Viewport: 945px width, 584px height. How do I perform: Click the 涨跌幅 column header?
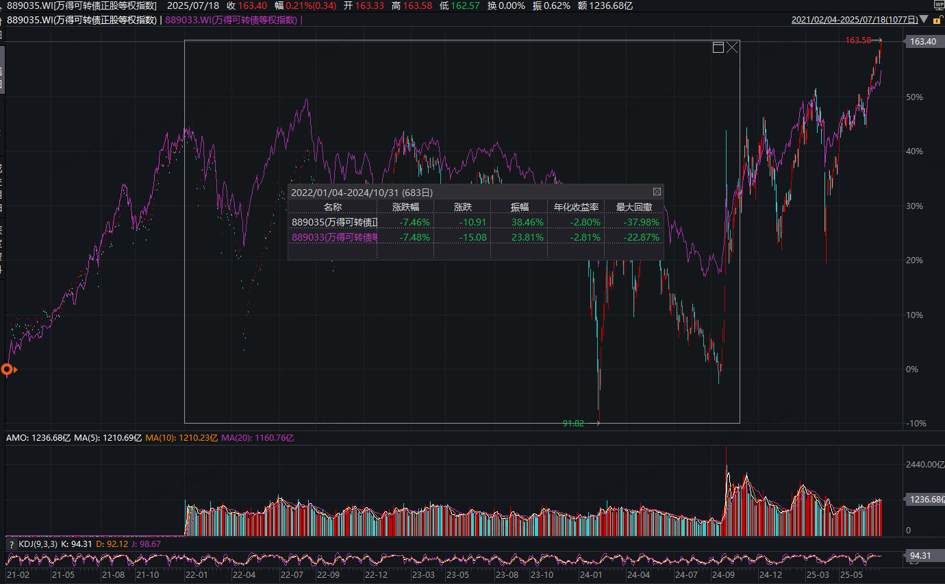405,206
